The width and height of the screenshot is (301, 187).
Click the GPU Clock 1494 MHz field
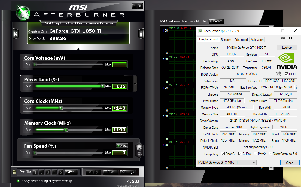coord(228,134)
